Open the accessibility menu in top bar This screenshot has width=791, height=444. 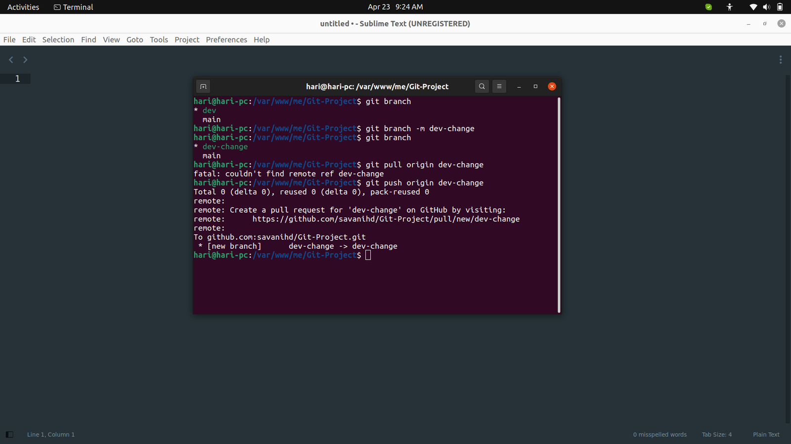pos(730,7)
